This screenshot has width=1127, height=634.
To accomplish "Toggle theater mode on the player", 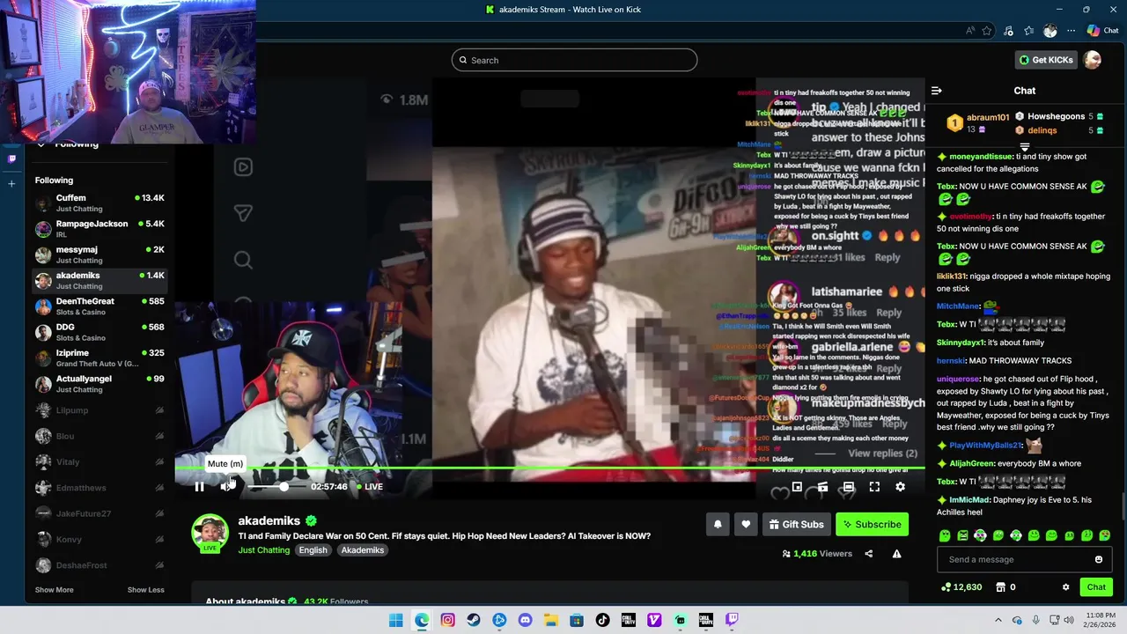I will (x=848, y=486).
